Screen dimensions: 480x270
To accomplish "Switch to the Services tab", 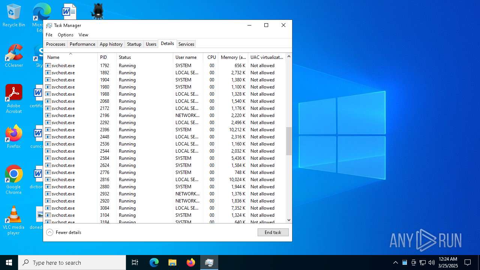I will tap(186, 44).
